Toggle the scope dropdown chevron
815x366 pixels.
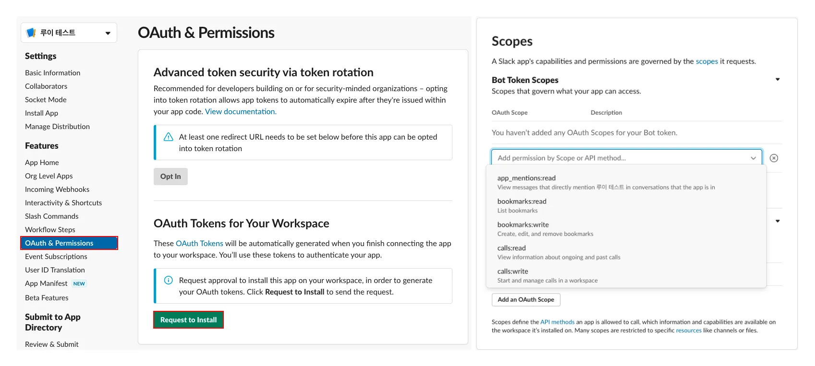click(754, 158)
